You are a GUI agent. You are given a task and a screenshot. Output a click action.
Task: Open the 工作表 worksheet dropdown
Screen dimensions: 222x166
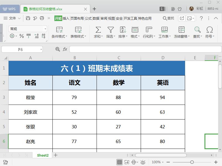pyautogui.click(x=165, y=32)
